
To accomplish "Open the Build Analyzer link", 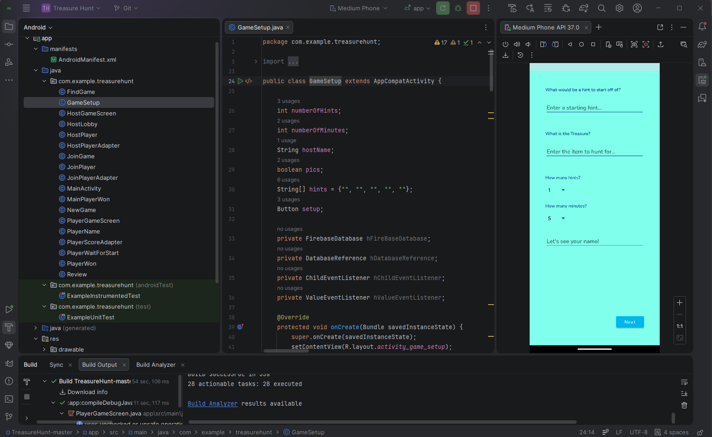I will (212, 403).
